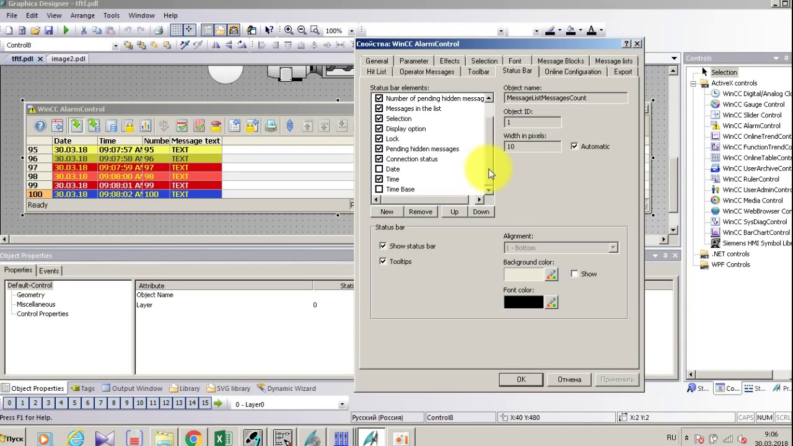Toggle the Lock checkbox
Screen dimensions: 793x446
point(379,139)
